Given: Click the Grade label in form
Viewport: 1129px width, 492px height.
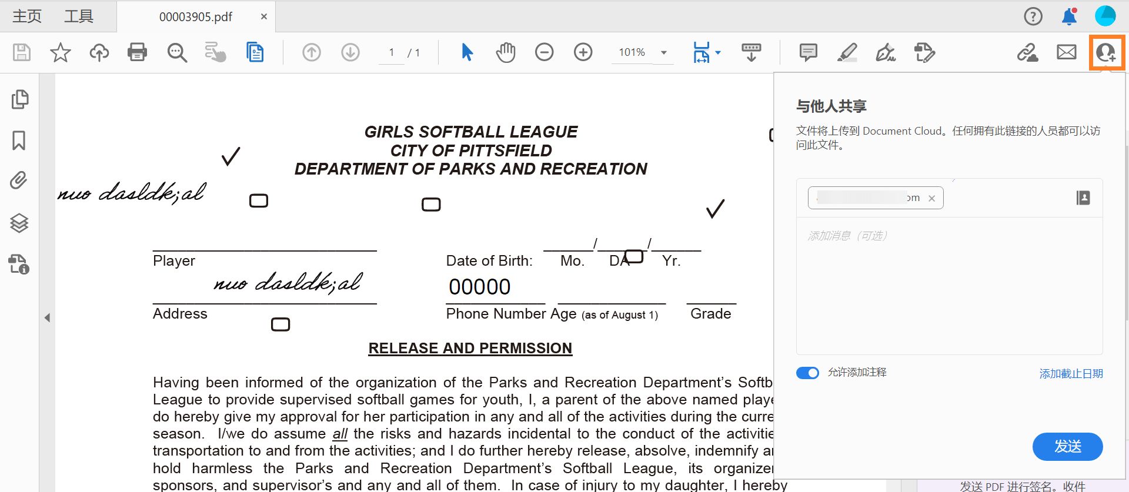Looking at the screenshot, I should (711, 314).
